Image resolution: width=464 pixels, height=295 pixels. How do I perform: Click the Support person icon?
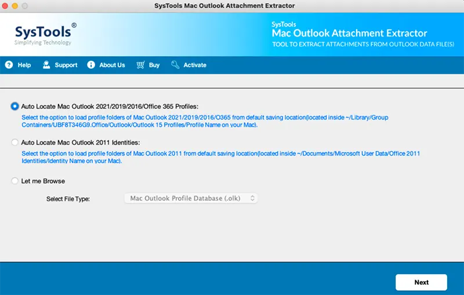pyautogui.click(x=46, y=65)
